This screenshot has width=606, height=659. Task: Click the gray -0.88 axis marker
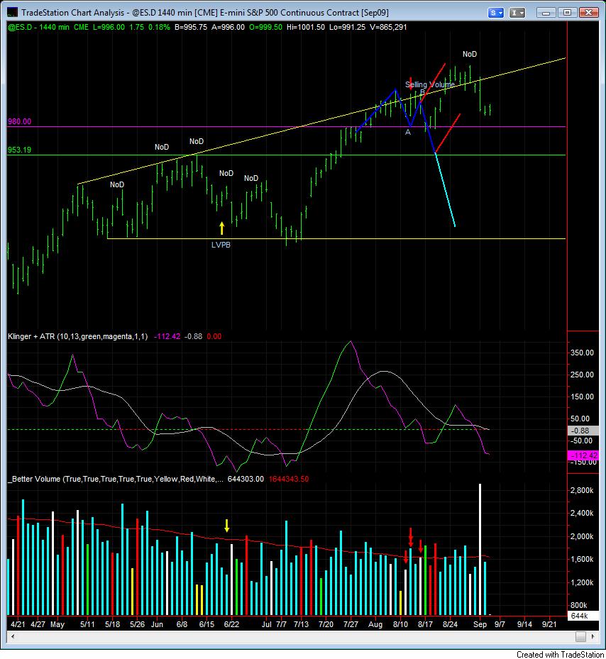point(583,431)
